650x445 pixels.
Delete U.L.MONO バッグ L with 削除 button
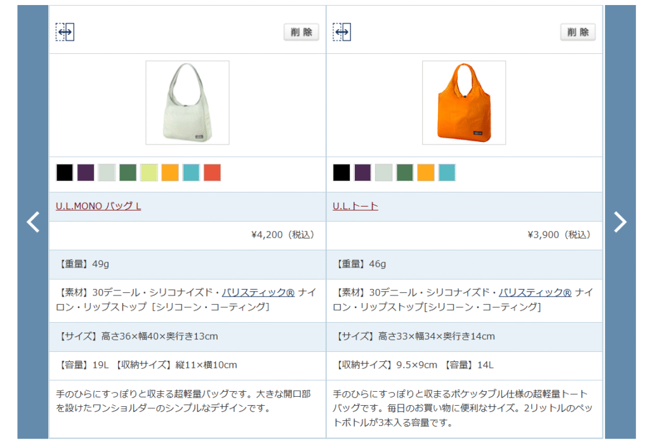coord(302,32)
